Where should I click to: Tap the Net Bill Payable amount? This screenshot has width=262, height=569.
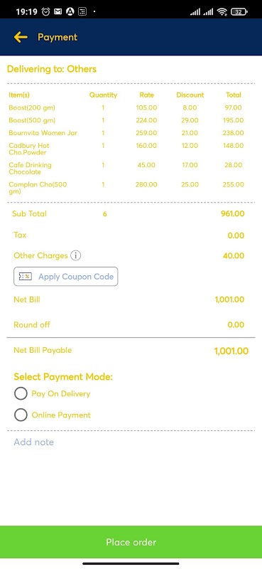pos(231,351)
